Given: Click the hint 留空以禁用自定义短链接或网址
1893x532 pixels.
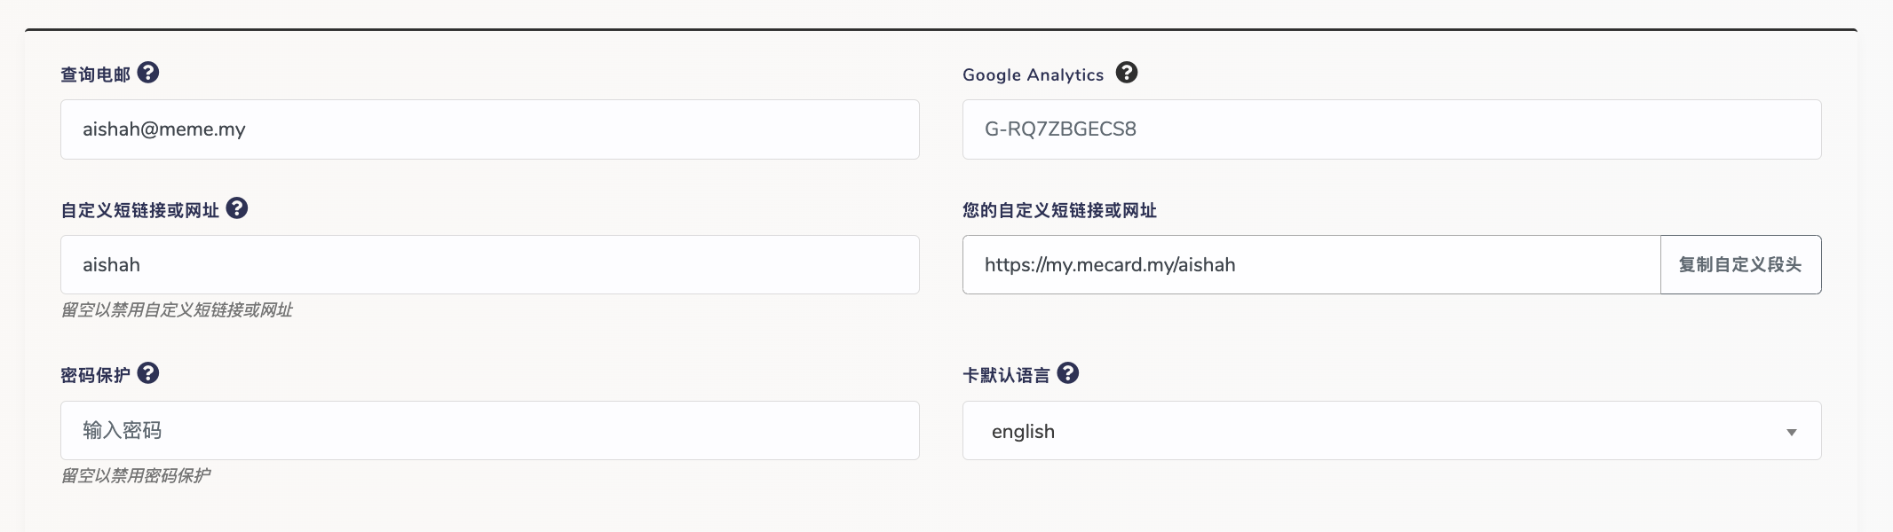Looking at the screenshot, I should (177, 309).
